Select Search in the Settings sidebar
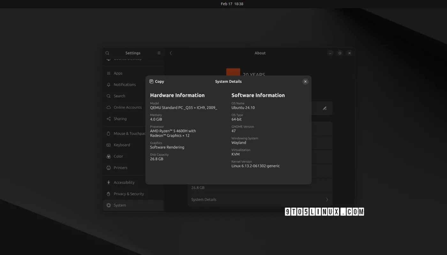Image resolution: width=447 pixels, height=255 pixels. click(x=133, y=96)
